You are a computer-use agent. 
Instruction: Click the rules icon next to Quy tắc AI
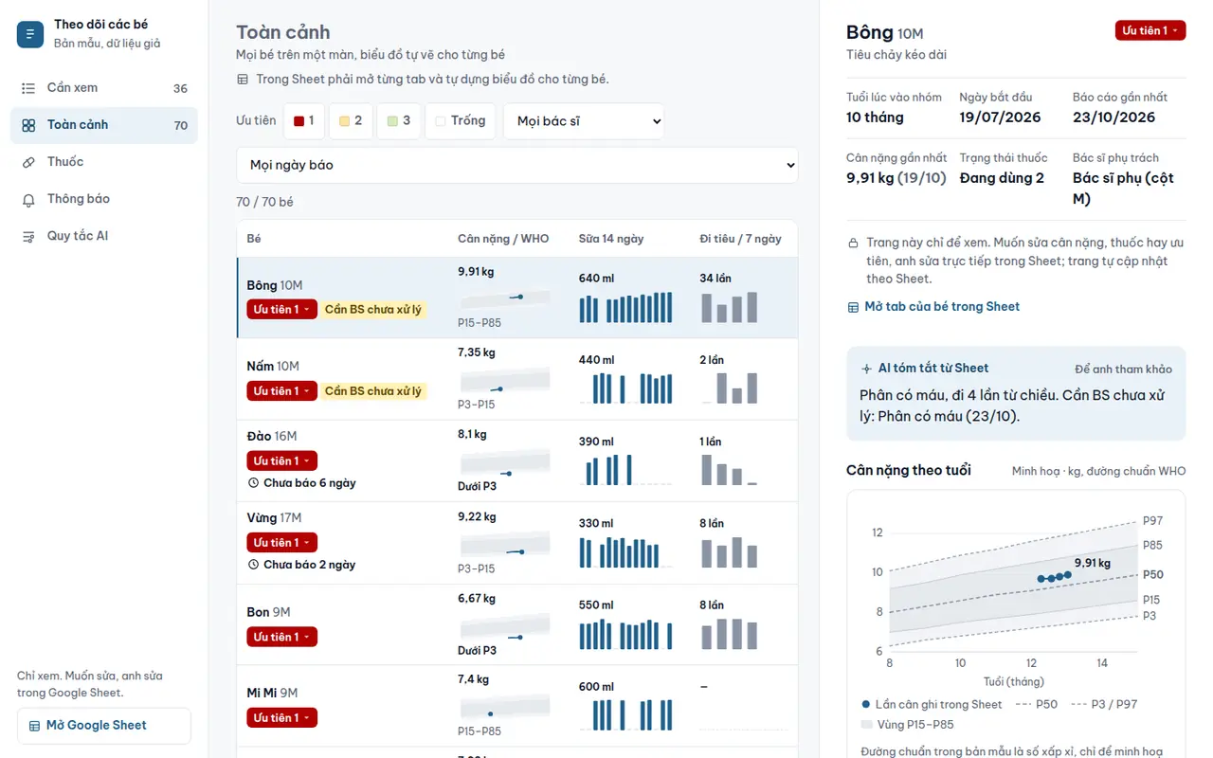point(28,236)
